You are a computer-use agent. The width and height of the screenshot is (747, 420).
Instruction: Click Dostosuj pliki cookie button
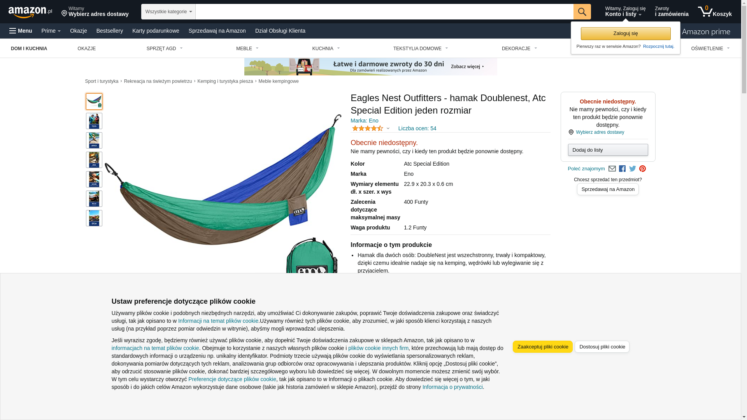[x=602, y=347]
